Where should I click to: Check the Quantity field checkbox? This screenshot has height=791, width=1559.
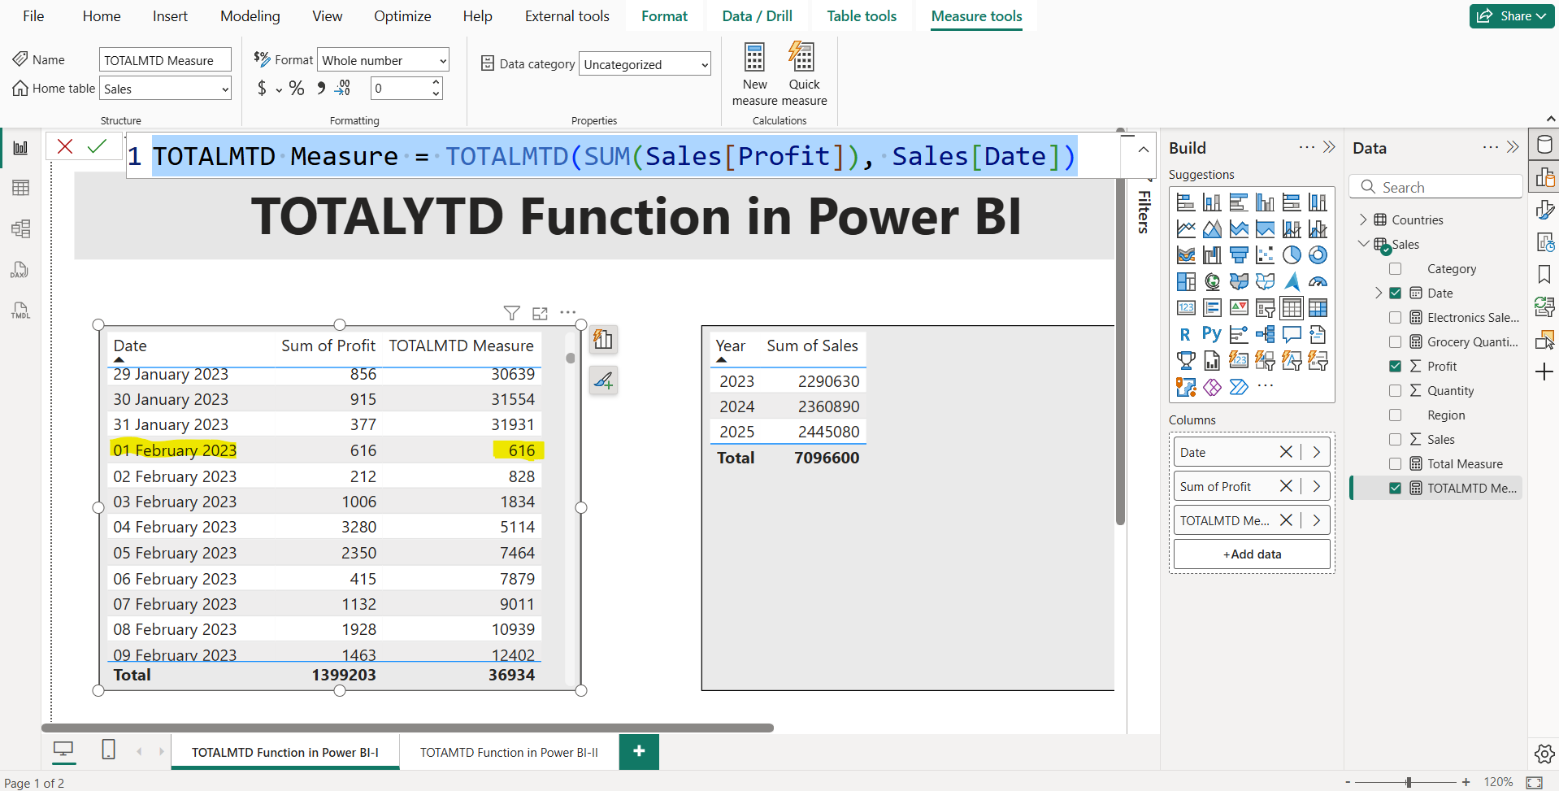tap(1396, 390)
